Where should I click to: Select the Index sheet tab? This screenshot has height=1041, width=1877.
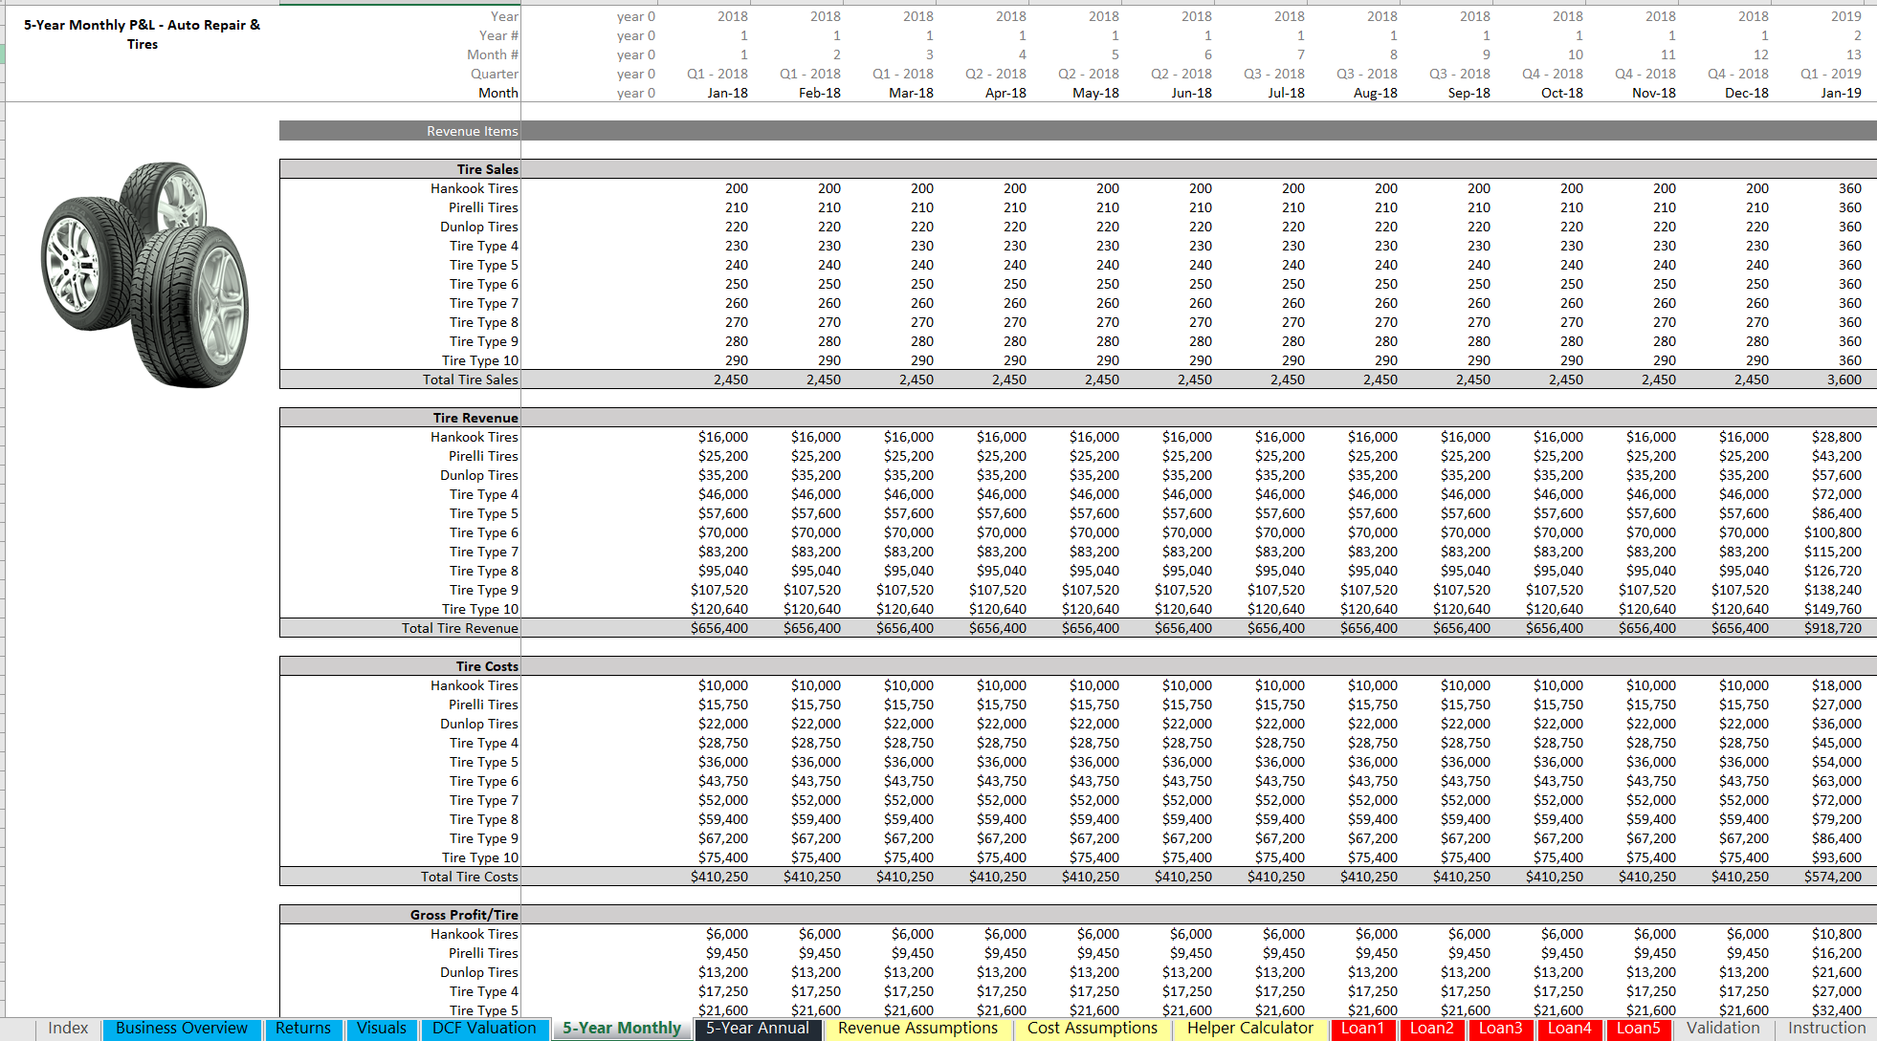click(66, 1029)
